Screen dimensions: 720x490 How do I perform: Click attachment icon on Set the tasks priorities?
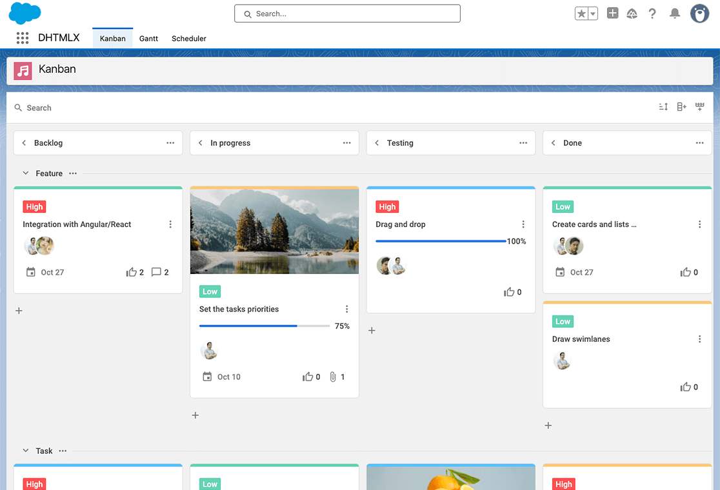[x=333, y=377]
